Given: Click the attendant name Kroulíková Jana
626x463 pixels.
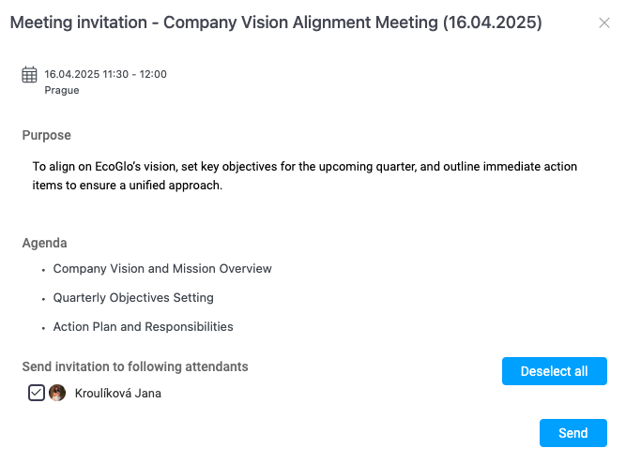Looking at the screenshot, I should coord(118,394).
